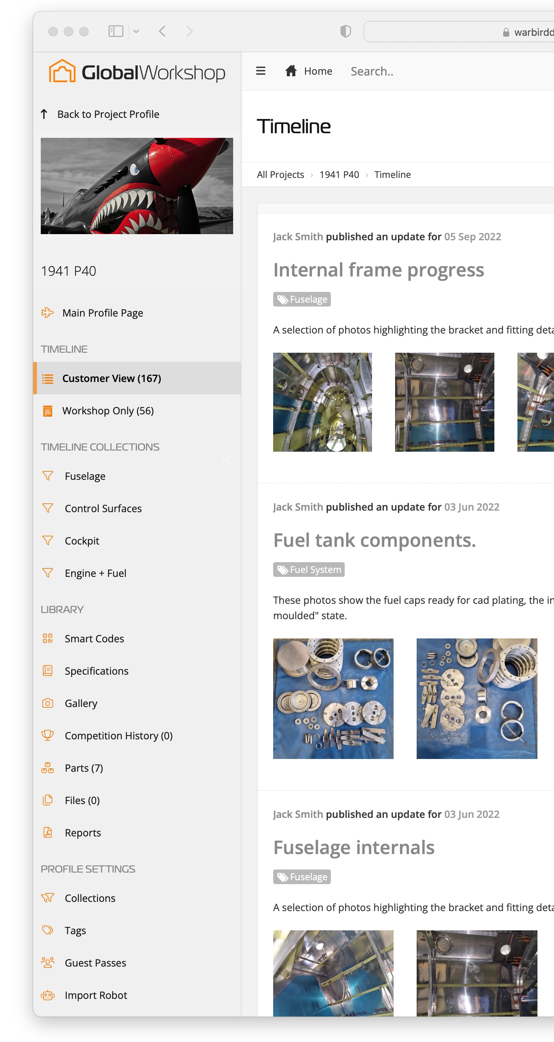Screen dimensions: 554x1042
Task: Click the Specifications document icon
Action: tap(48, 671)
